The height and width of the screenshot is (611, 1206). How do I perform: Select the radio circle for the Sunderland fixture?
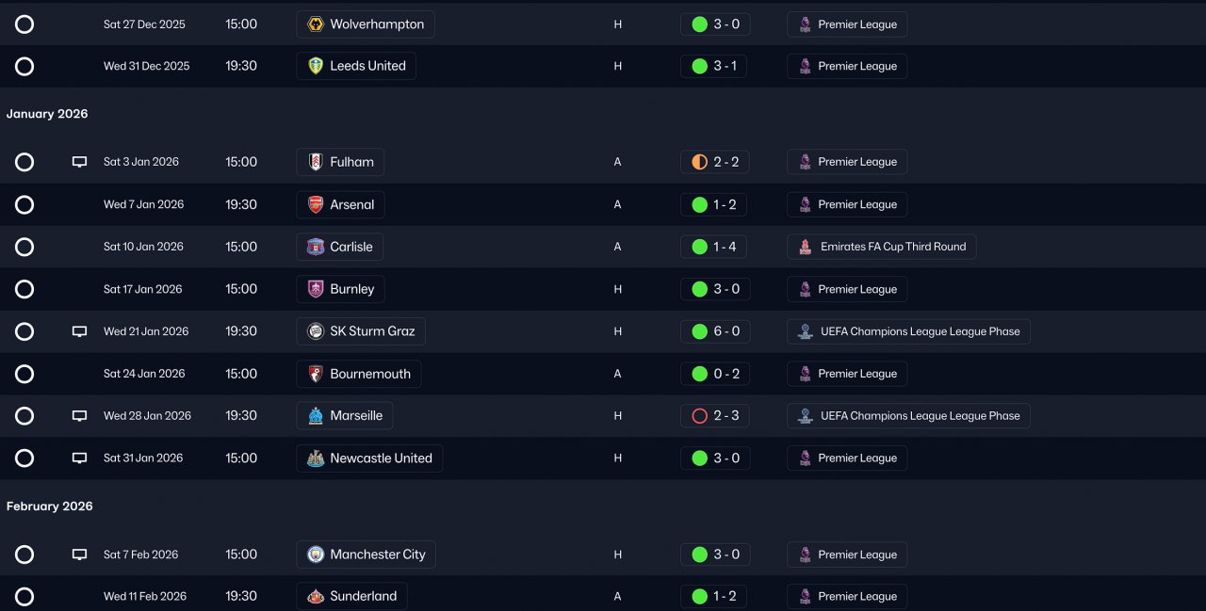pyautogui.click(x=24, y=596)
